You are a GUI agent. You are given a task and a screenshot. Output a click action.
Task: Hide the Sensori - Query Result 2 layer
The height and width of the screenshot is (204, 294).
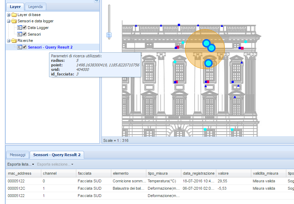(x=24, y=47)
